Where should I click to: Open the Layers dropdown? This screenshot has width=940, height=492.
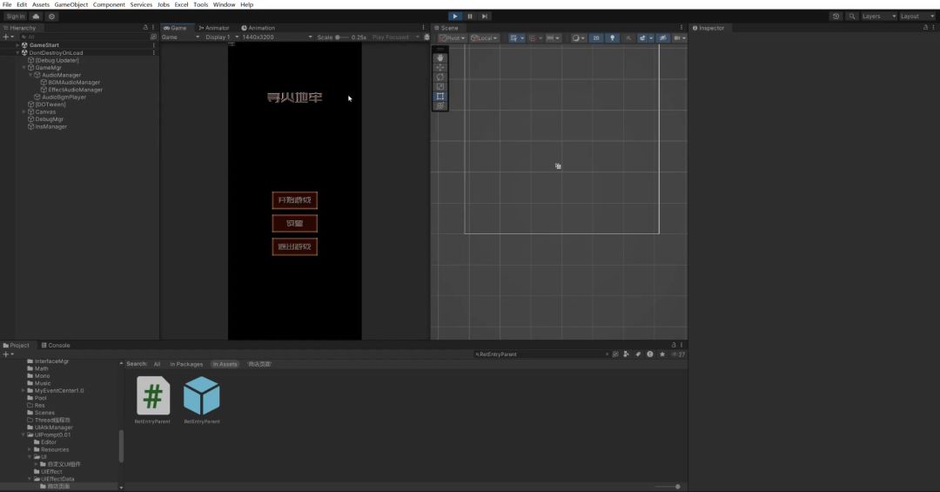coord(877,16)
